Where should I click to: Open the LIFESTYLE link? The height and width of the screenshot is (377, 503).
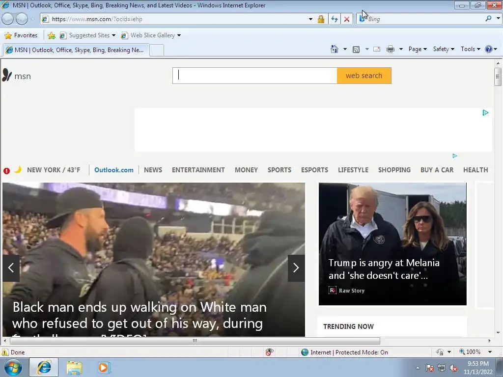tap(353, 170)
